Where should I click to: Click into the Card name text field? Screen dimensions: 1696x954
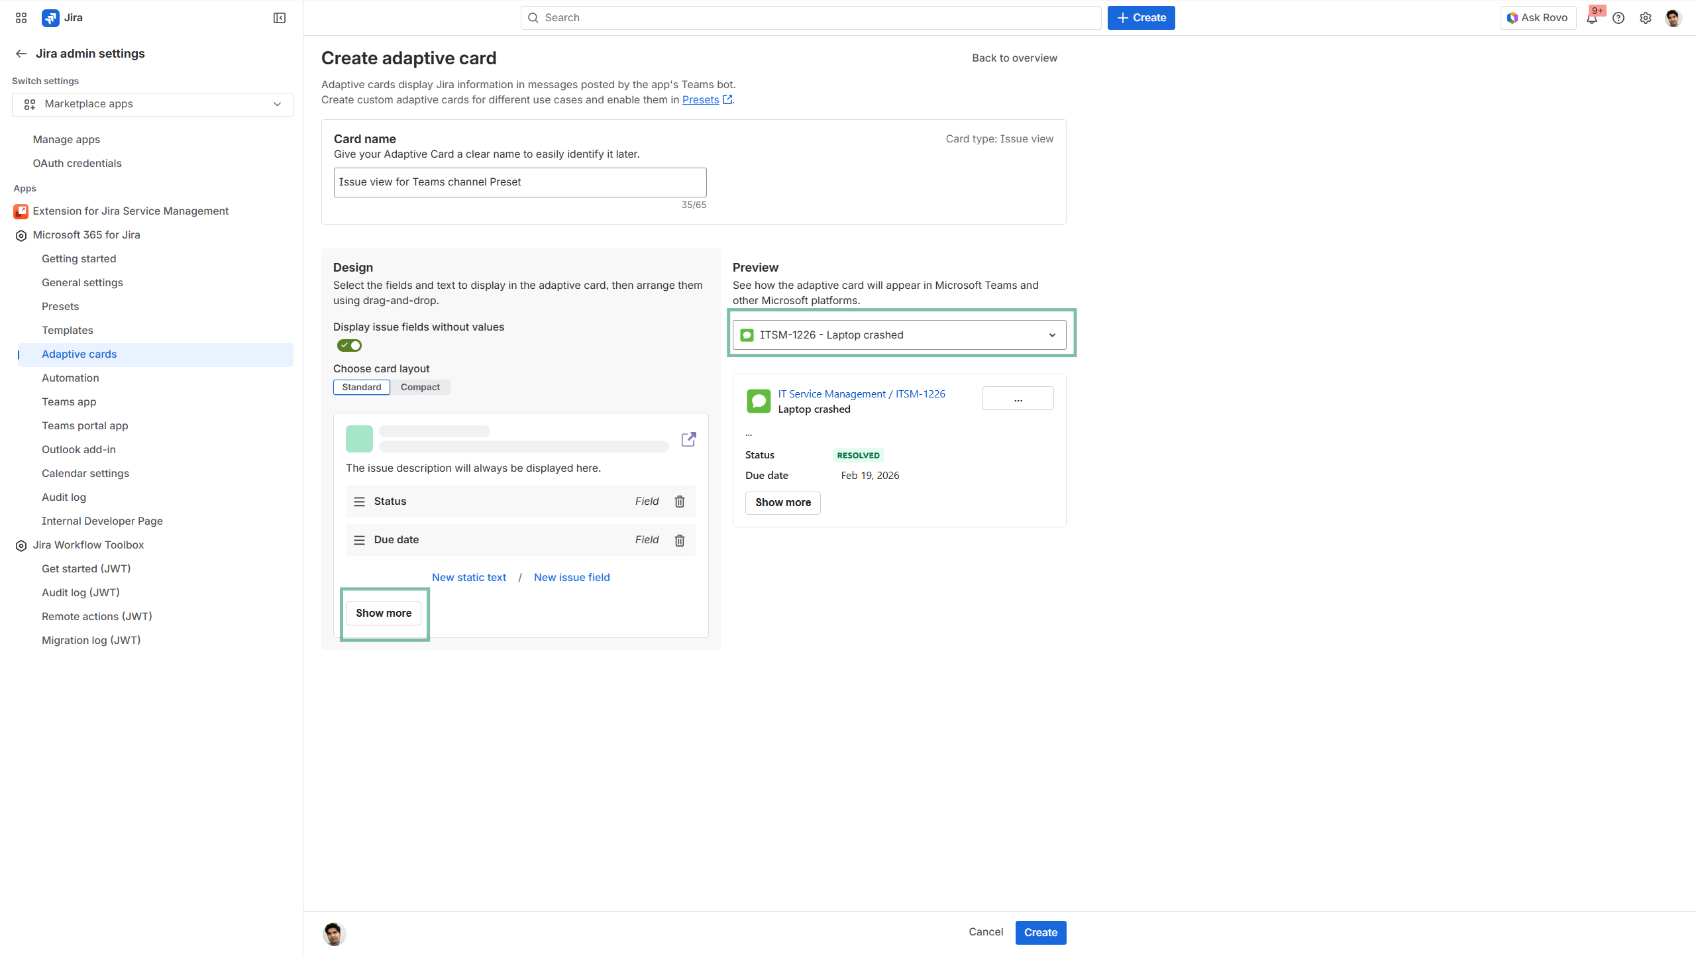pyautogui.click(x=519, y=182)
